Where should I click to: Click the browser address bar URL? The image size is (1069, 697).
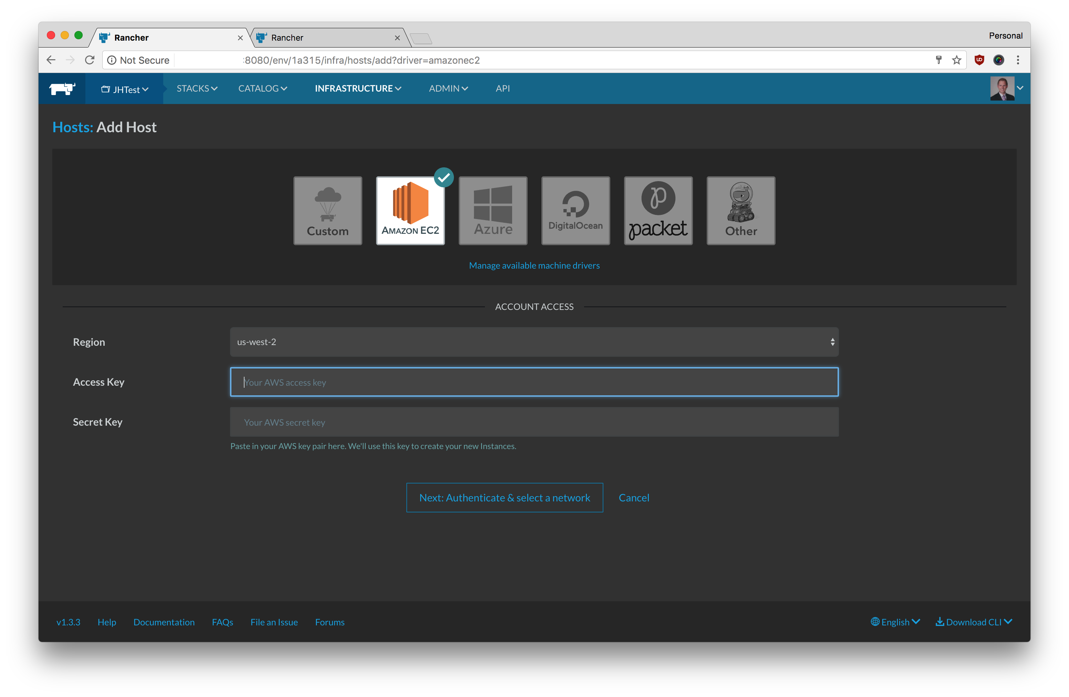(x=362, y=60)
